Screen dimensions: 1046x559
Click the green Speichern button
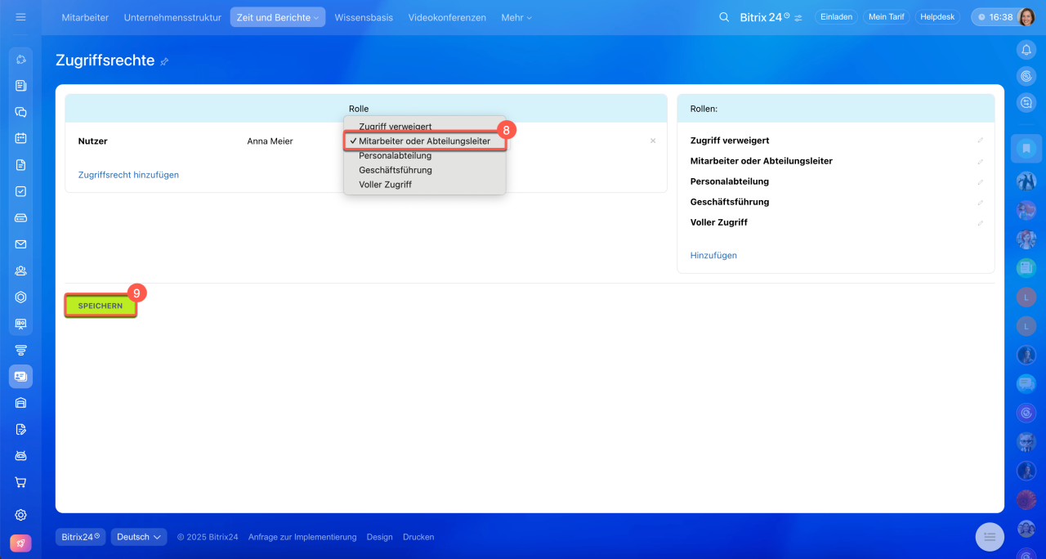101,306
